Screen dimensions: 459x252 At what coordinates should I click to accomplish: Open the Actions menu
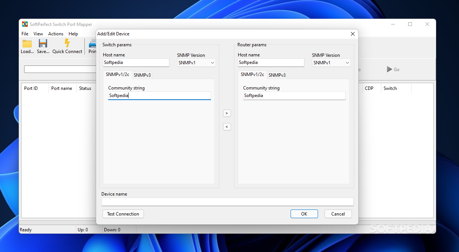point(56,34)
